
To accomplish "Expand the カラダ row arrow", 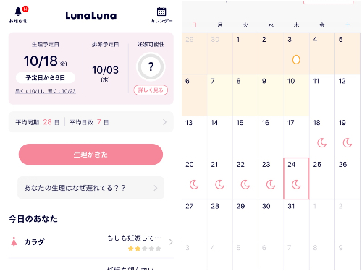I will point(171,242).
